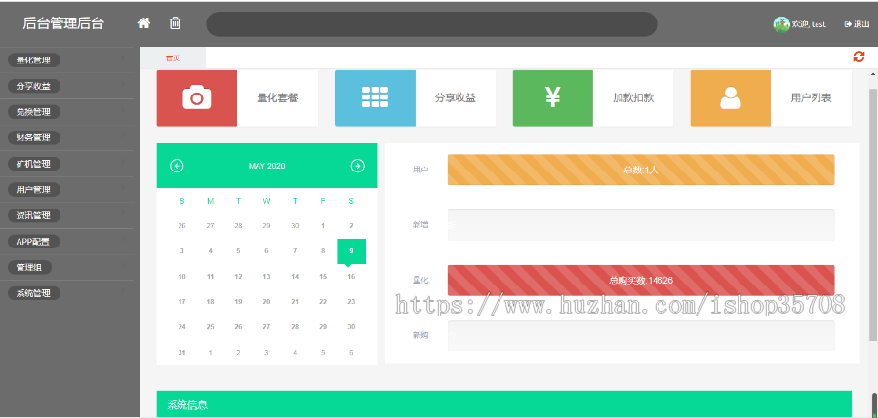
Task: Open APP配置 in sidebar
Action: (x=33, y=242)
